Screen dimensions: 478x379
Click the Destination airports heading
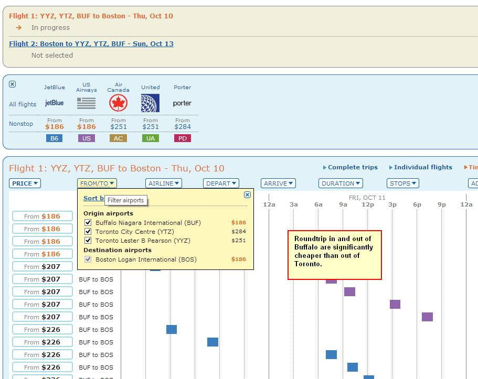click(x=118, y=250)
